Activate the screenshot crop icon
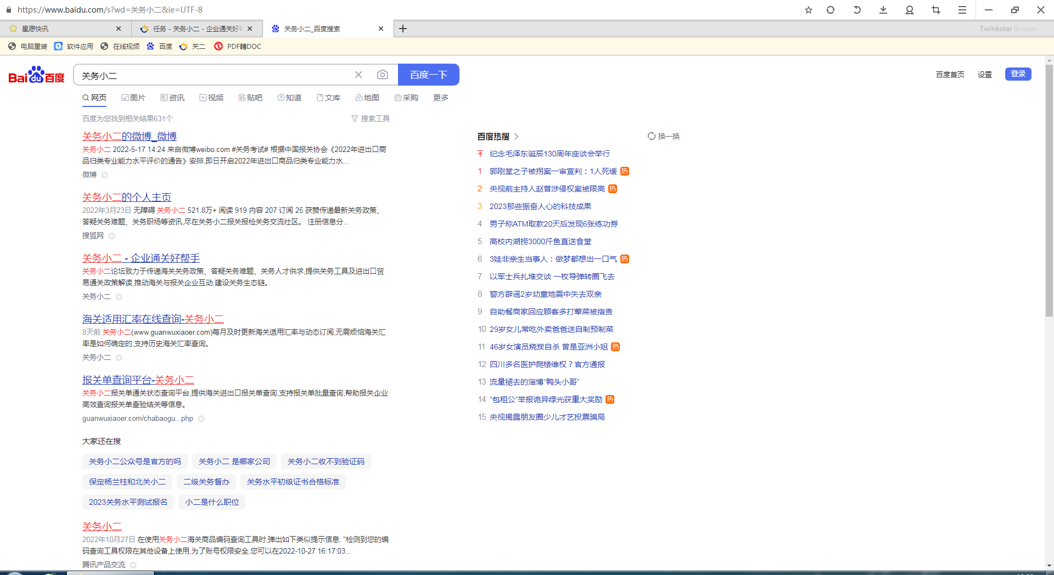The height and width of the screenshot is (575, 1054). [x=936, y=10]
